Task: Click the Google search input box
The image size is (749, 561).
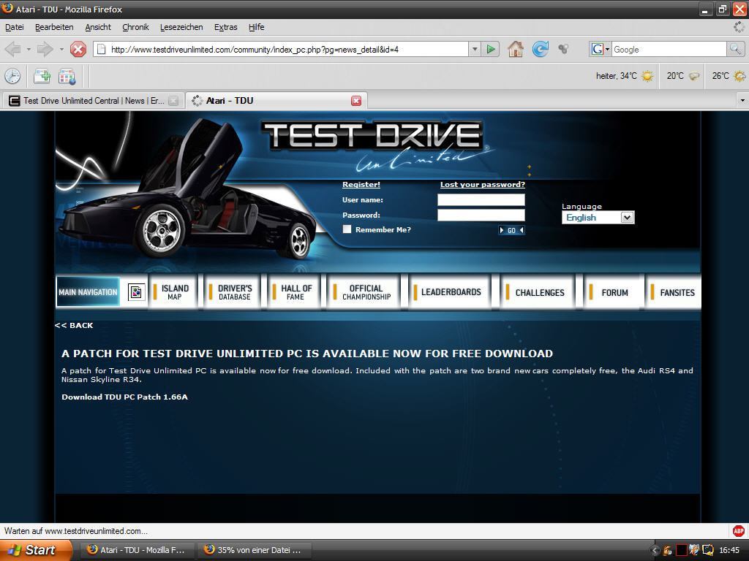Action: pyautogui.click(x=669, y=49)
